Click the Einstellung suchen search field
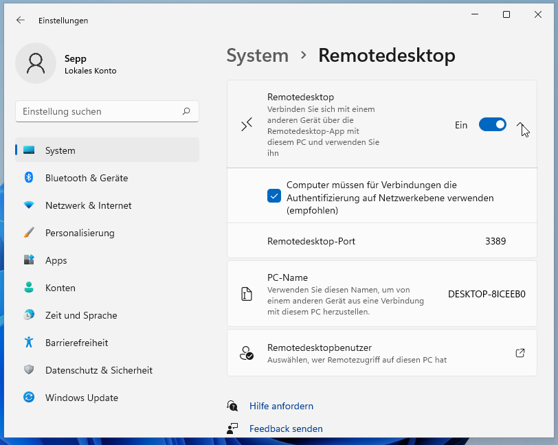This screenshot has width=558, height=445. coord(107,111)
